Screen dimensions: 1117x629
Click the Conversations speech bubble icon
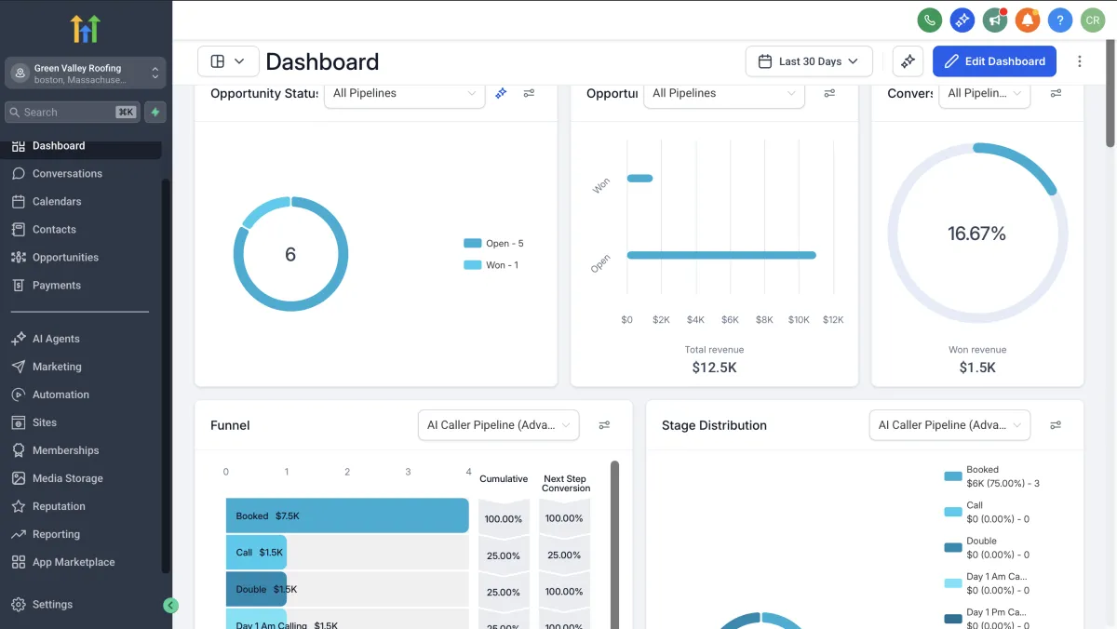[18, 174]
